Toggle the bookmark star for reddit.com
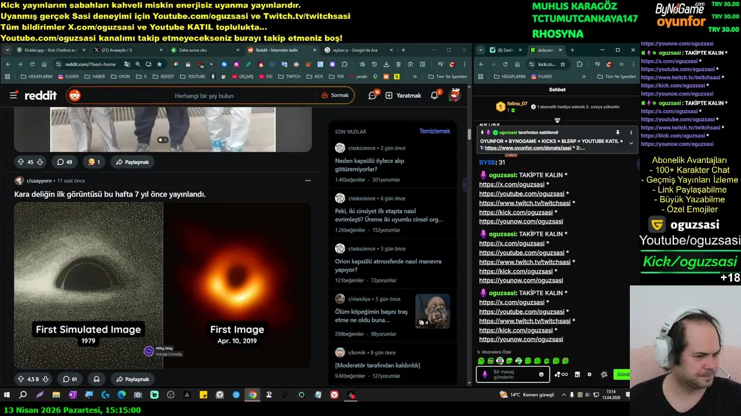The width and height of the screenshot is (741, 416). tap(159, 64)
